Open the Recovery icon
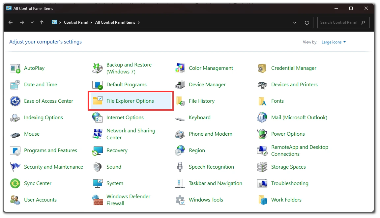 pos(98,151)
